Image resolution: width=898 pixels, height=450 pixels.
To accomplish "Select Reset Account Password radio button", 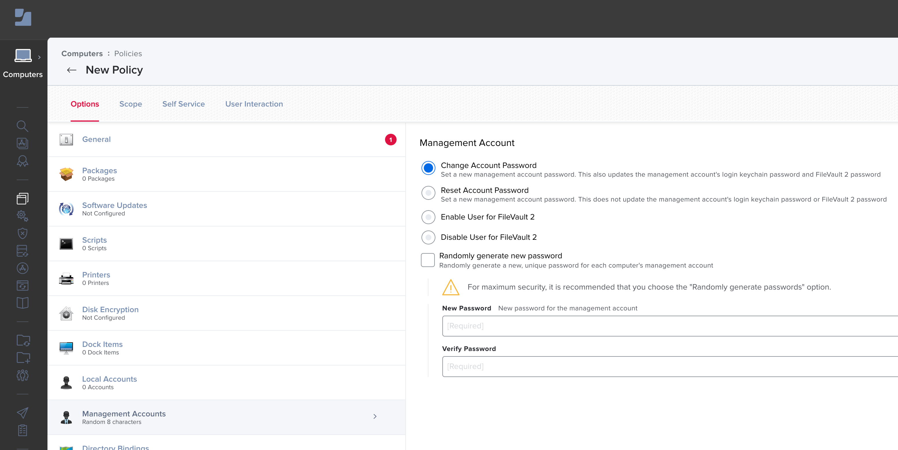I will point(428,193).
